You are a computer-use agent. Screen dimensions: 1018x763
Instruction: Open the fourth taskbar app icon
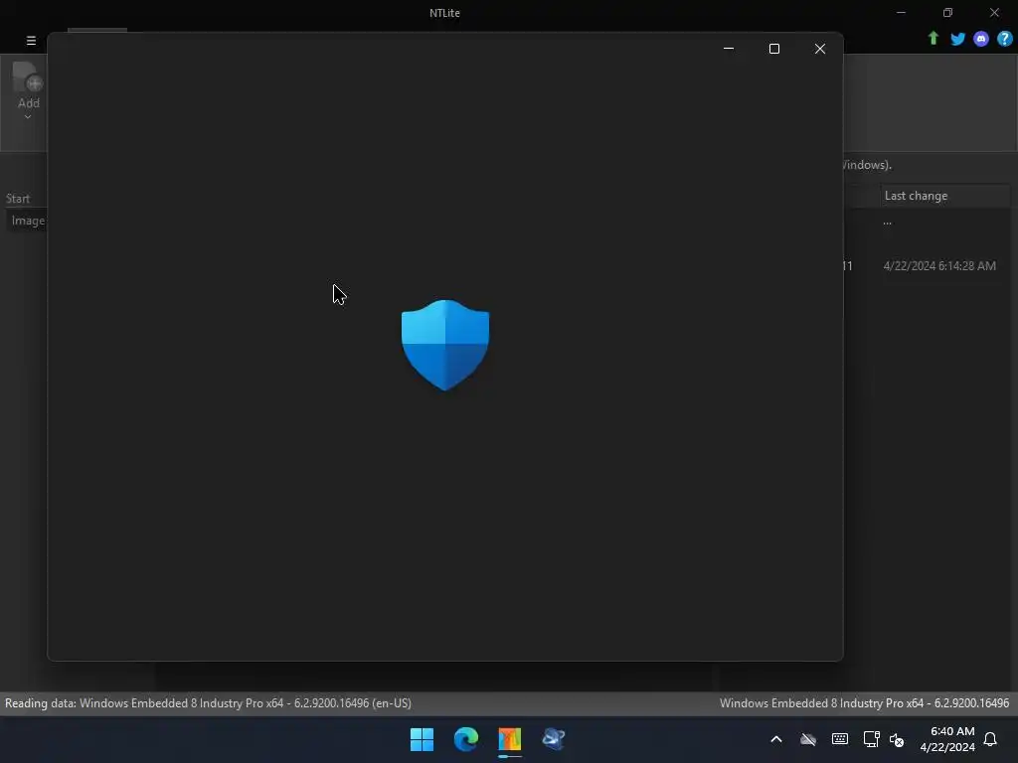point(554,739)
